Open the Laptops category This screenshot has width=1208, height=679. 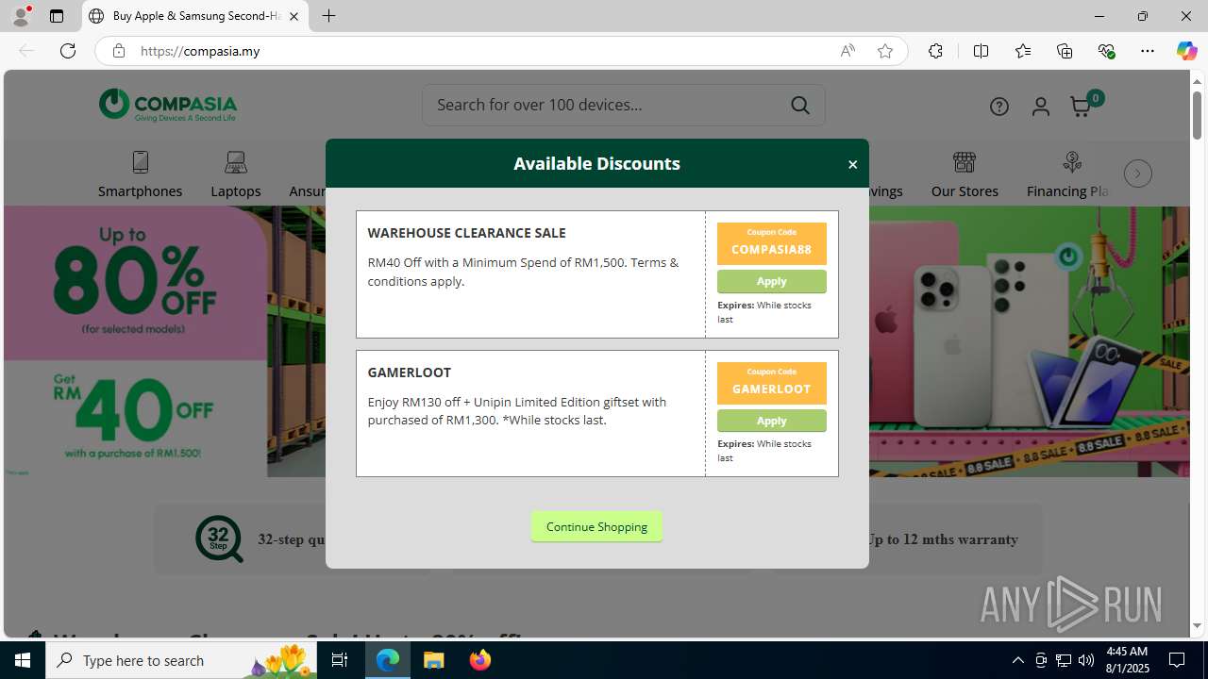pos(235,174)
